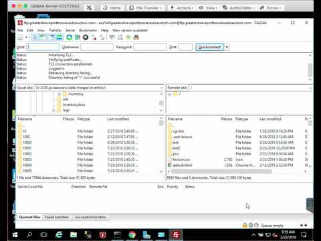
Task: Sort local files by Last modified column
Action: coord(118,119)
